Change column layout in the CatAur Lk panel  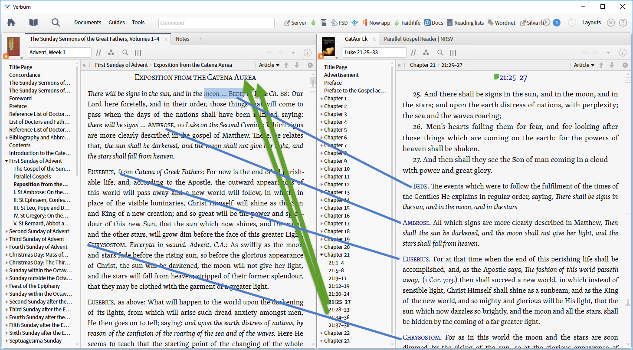pyautogui.click(x=453, y=53)
